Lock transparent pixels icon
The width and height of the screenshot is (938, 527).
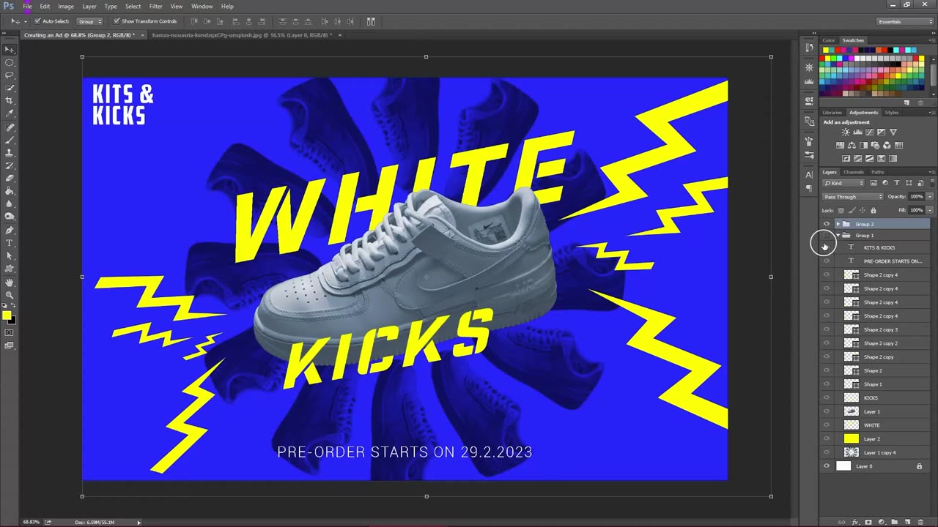coord(841,210)
